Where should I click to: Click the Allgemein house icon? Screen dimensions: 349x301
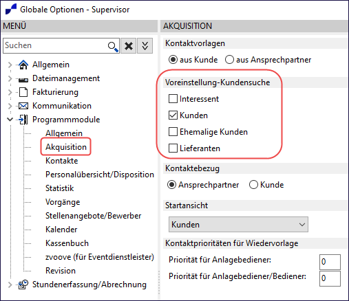23,65
